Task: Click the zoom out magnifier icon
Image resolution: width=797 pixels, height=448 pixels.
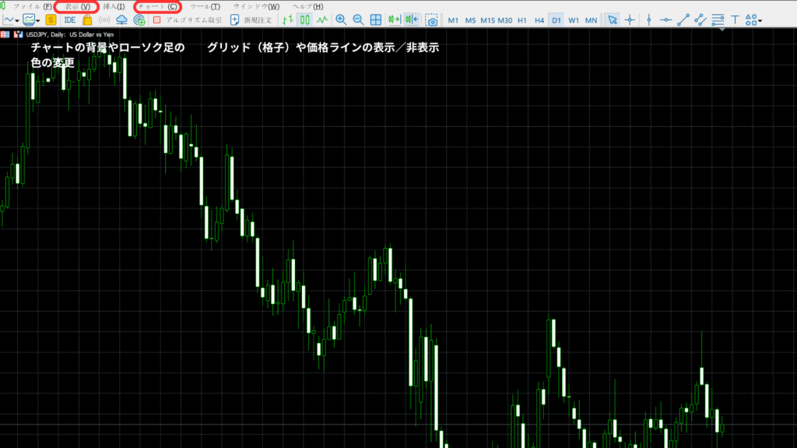Action: [358, 19]
